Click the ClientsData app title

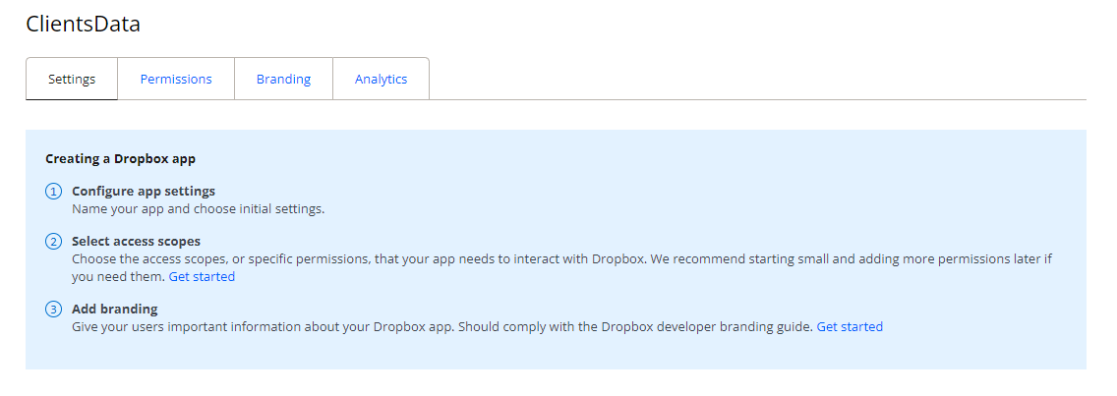click(84, 25)
